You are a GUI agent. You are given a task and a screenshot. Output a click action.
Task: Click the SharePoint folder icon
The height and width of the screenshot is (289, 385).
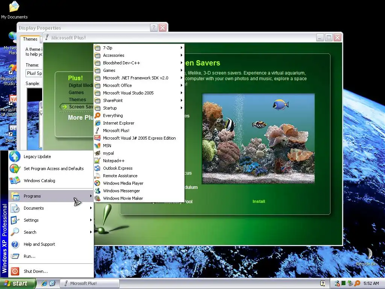[x=97, y=100]
